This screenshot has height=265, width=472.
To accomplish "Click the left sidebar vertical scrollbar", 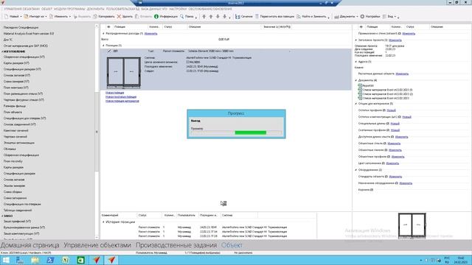I will point(97,132).
